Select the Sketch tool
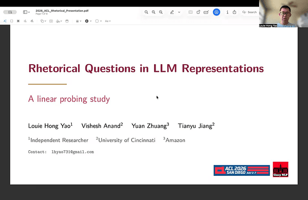The height and width of the screenshot is (200, 308). [25, 21]
